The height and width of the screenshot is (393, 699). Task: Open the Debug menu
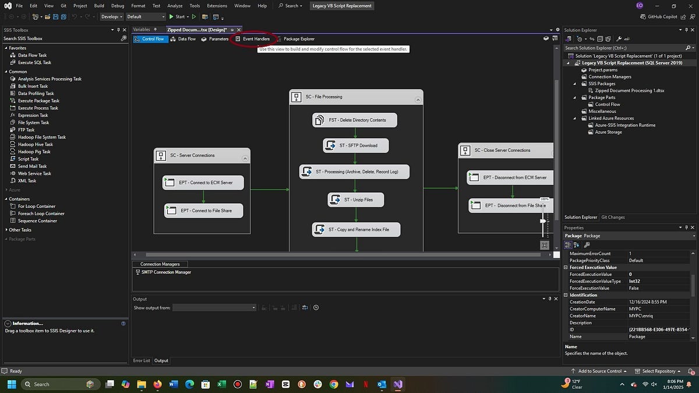[x=117, y=5]
